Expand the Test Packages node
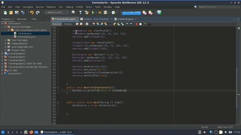 pyautogui.click(x=5, y=40)
